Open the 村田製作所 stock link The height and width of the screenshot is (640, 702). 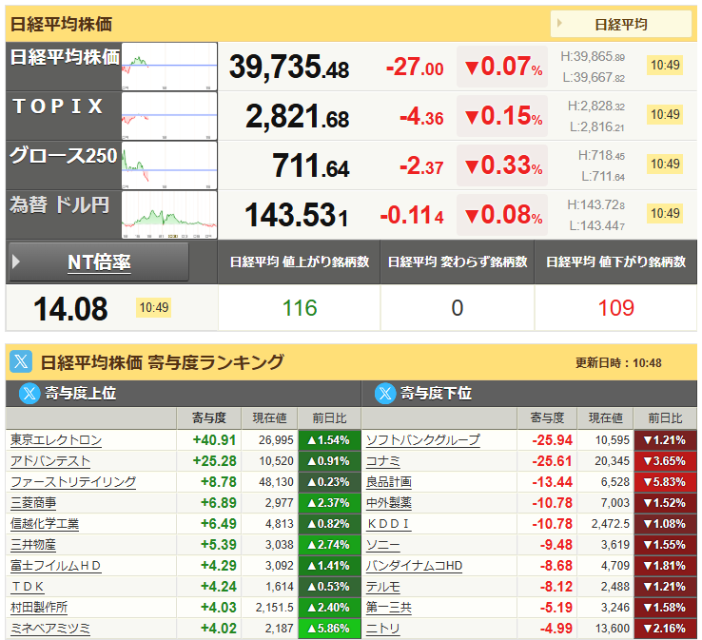(39, 608)
